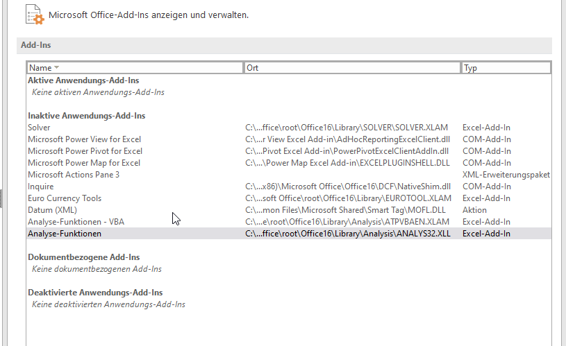Click the Add-Ins section header bar
Screen dimensions: 566x346
click(x=284, y=45)
